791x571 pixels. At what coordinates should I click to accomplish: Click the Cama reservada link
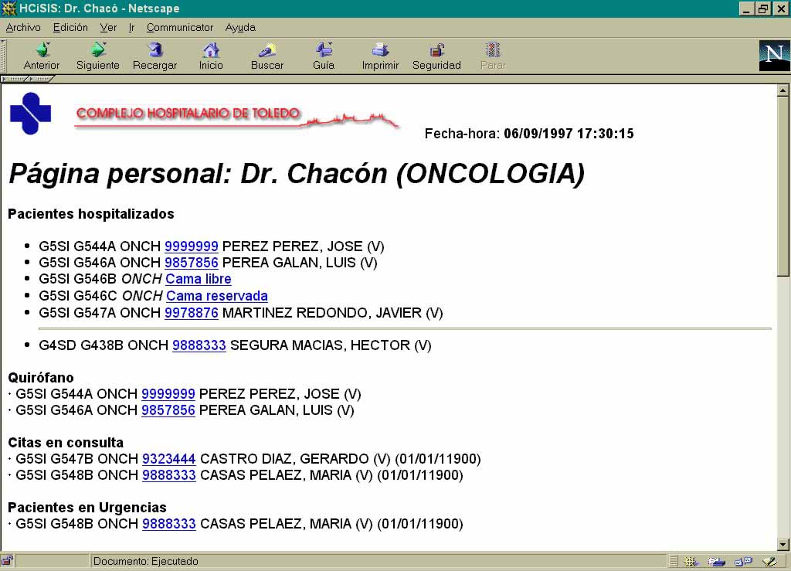(x=217, y=296)
